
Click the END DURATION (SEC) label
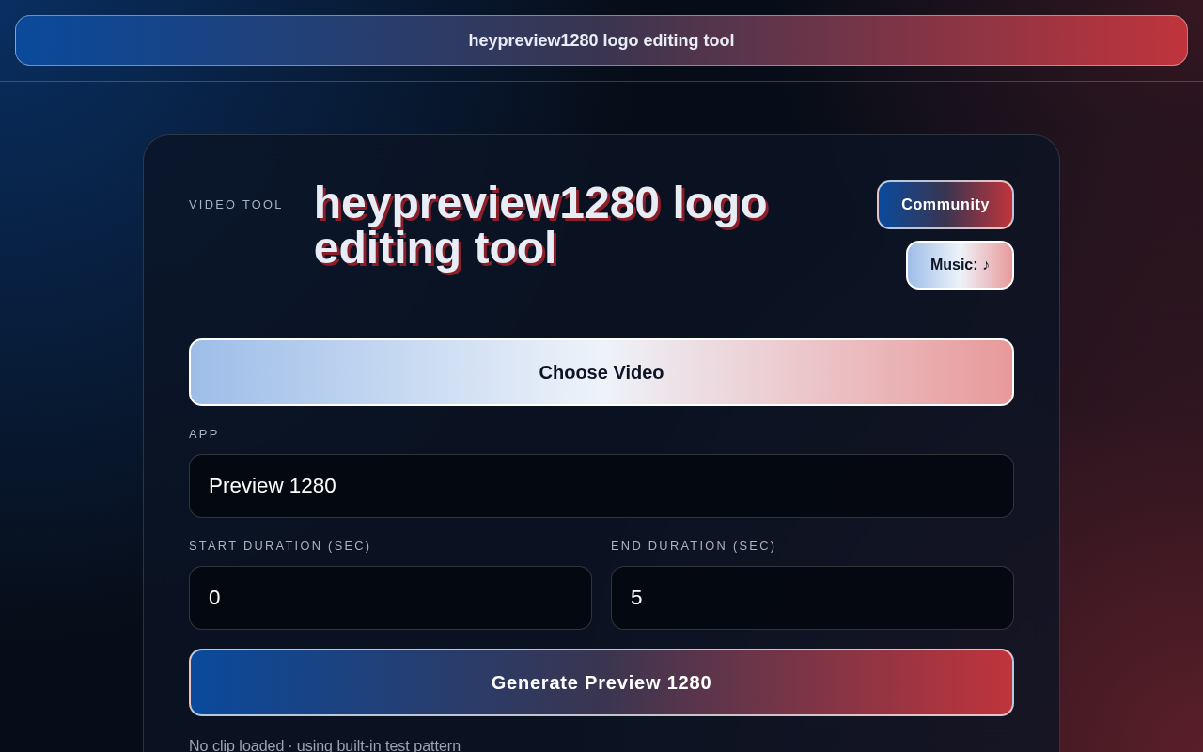[x=694, y=546]
